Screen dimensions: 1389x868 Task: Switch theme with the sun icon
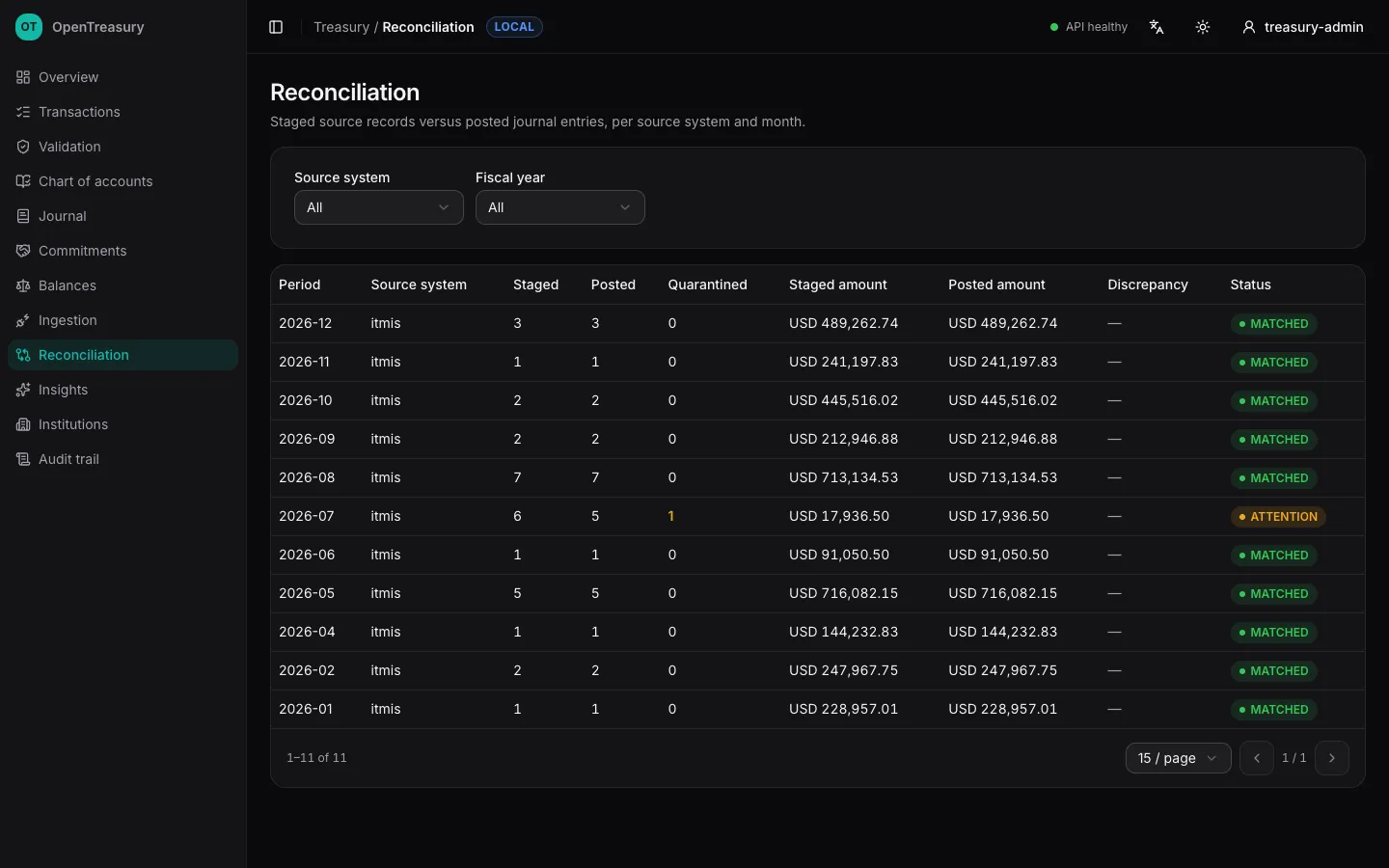pos(1203,27)
